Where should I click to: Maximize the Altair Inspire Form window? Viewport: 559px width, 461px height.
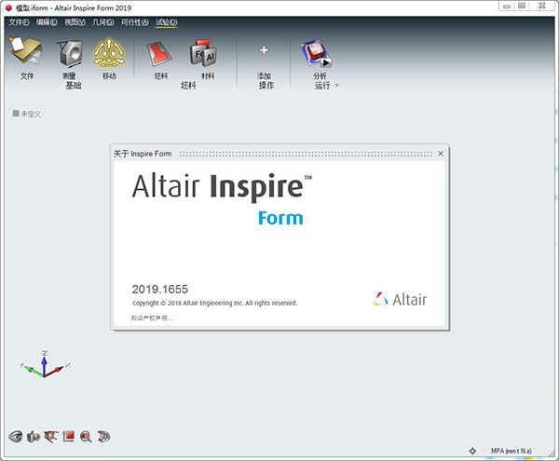click(x=522, y=7)
